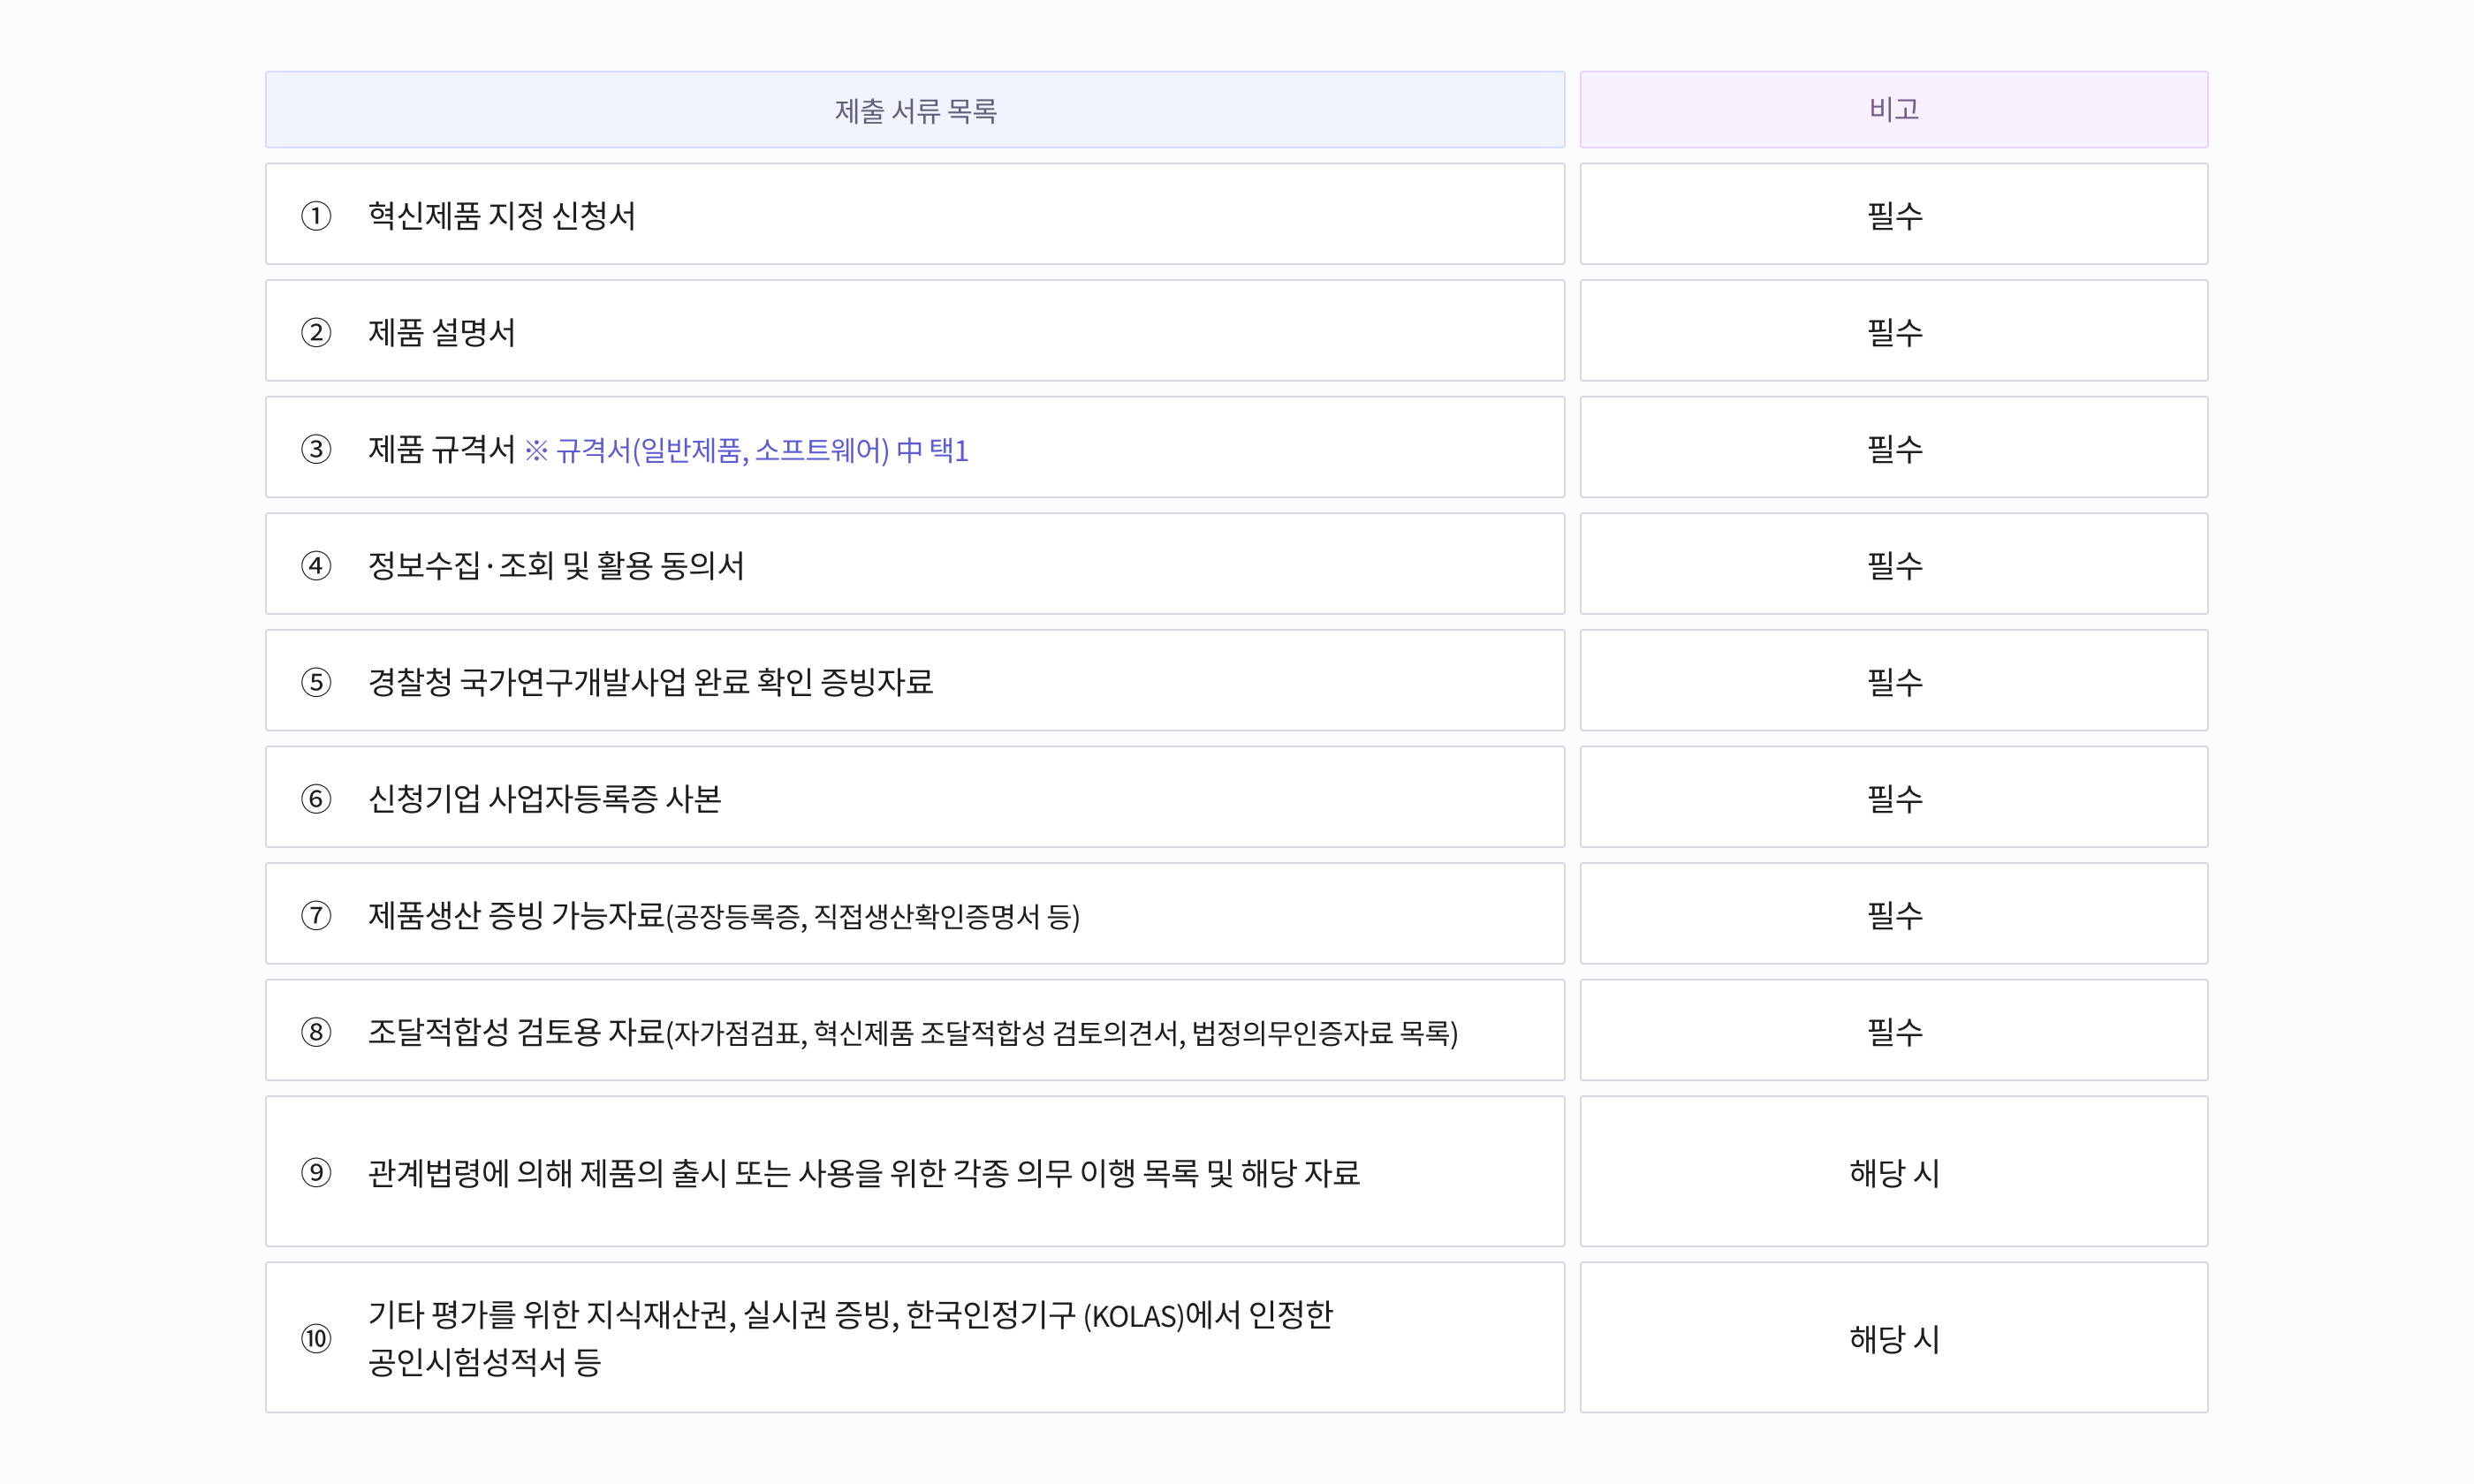2474x1484 pixels.
Task: Click the blue 규격서 中 택1 note
Action: tap(746, 451)
